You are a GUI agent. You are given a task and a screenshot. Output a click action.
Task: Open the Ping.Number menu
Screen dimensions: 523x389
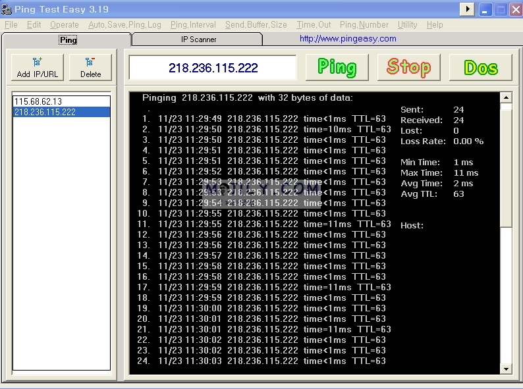[x=364, y=25]
